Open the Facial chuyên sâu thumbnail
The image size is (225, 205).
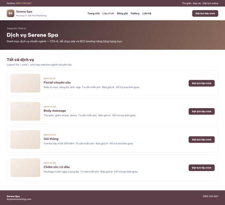coord(25,83)
